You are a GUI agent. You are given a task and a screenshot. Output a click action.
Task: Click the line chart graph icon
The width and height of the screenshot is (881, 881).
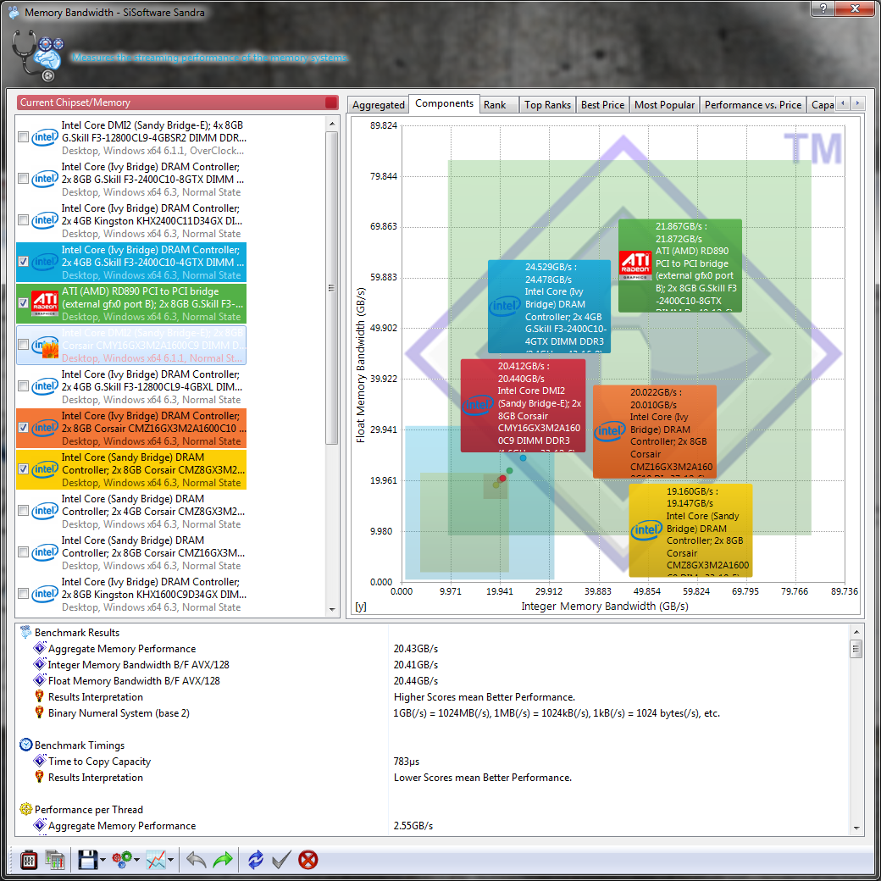pyautogui.click(x=156, y=860)
